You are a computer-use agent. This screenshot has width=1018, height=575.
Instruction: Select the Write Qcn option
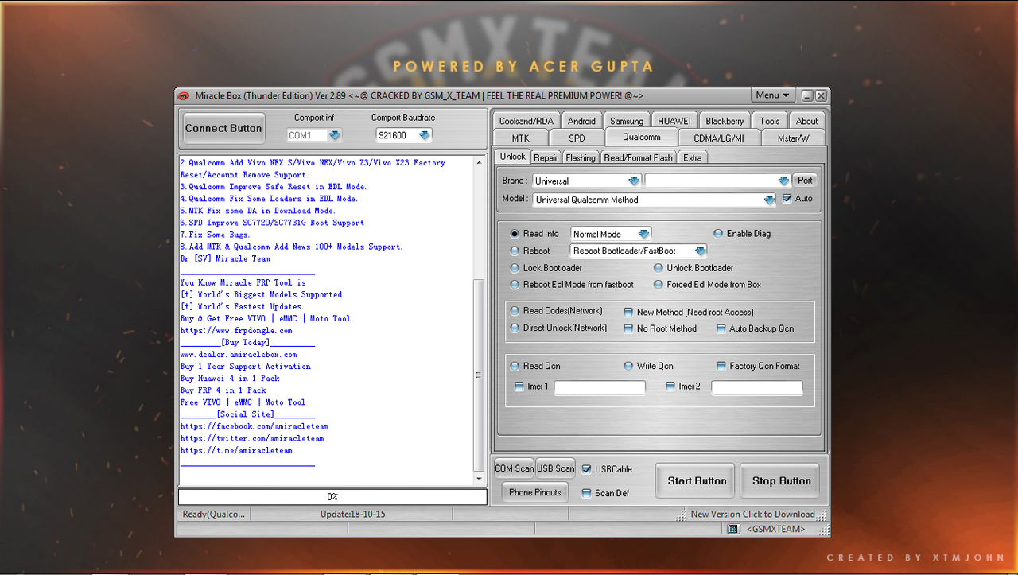pyautogui.click(x=628, y=366)
